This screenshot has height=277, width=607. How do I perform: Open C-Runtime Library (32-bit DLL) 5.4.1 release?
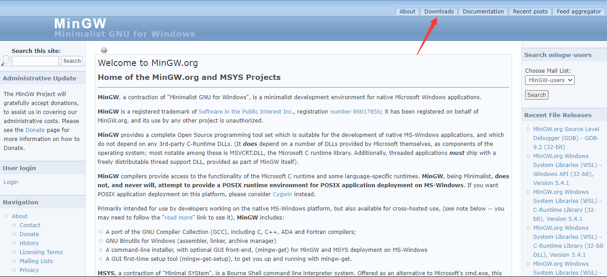tap(568, 241)
